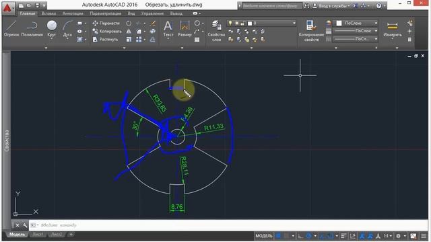The image size is (431, 242).
Task: Click the Растянуть stretch command
Action: click(x=105, y=40)
